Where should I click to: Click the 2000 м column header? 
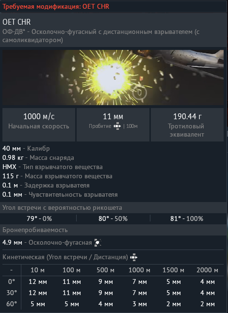point(207,270)
